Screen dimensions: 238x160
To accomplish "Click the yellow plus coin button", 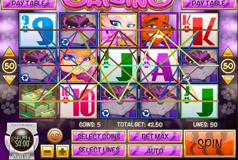I will click(62, 151).
